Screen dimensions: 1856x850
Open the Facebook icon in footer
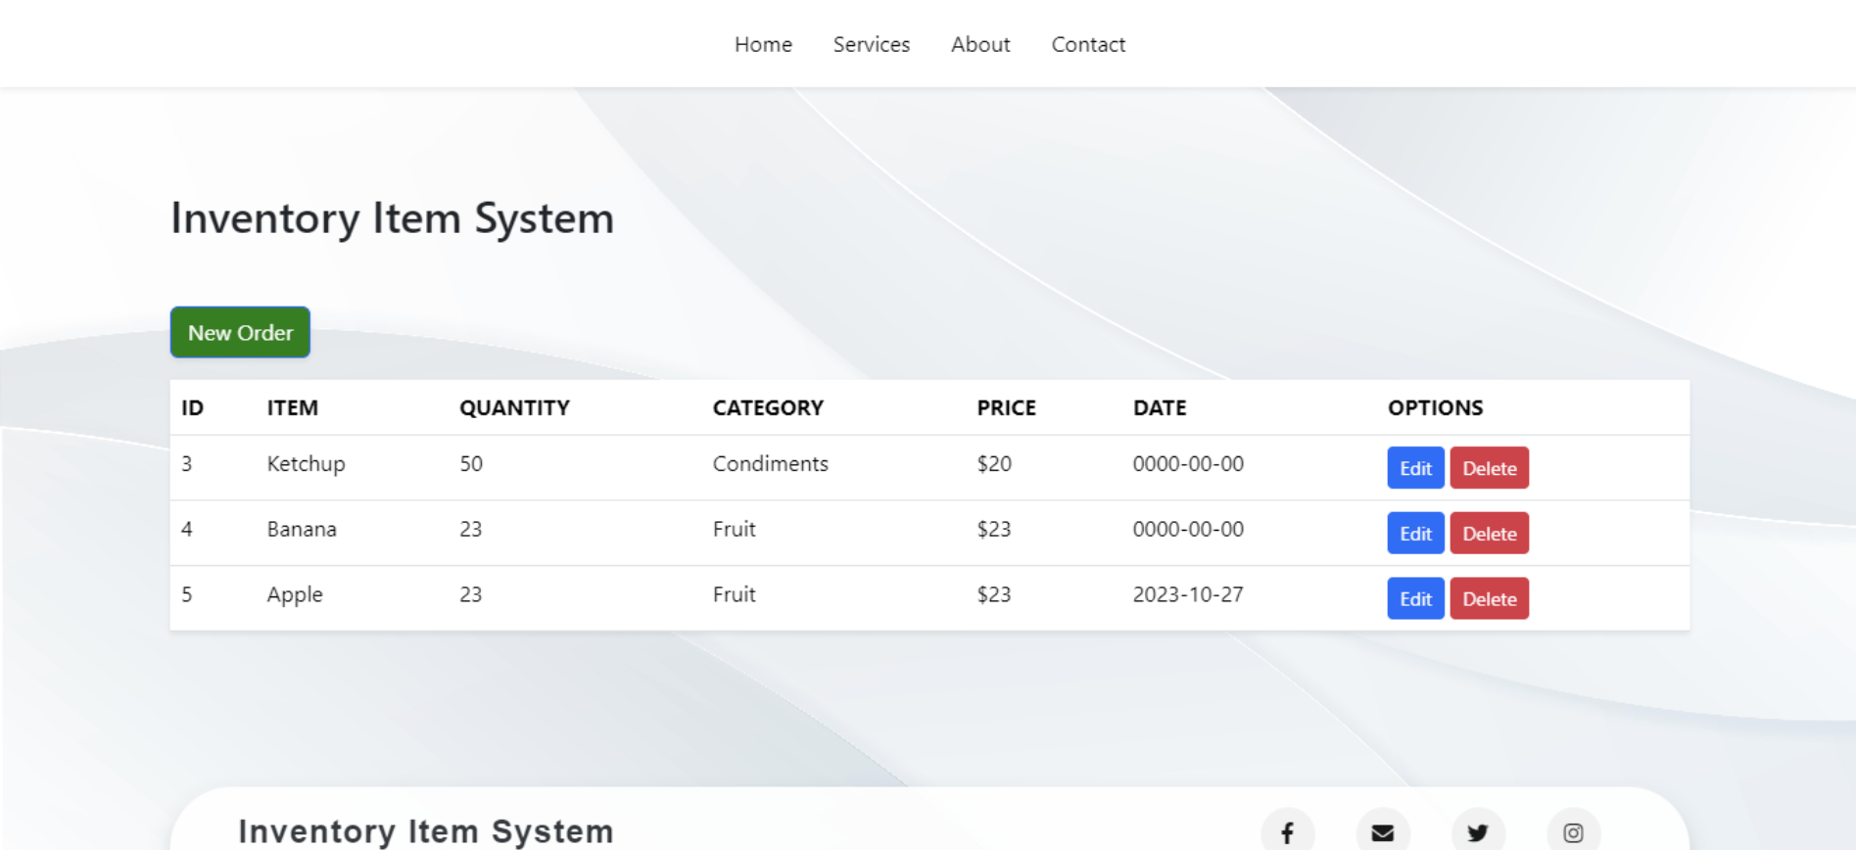pyautogui.click(x=1287, y=831)
